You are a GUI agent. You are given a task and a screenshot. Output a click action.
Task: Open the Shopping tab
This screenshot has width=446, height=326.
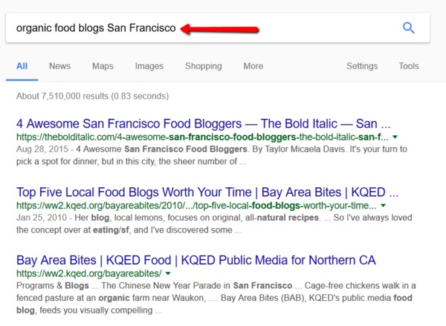click(204, 66)
